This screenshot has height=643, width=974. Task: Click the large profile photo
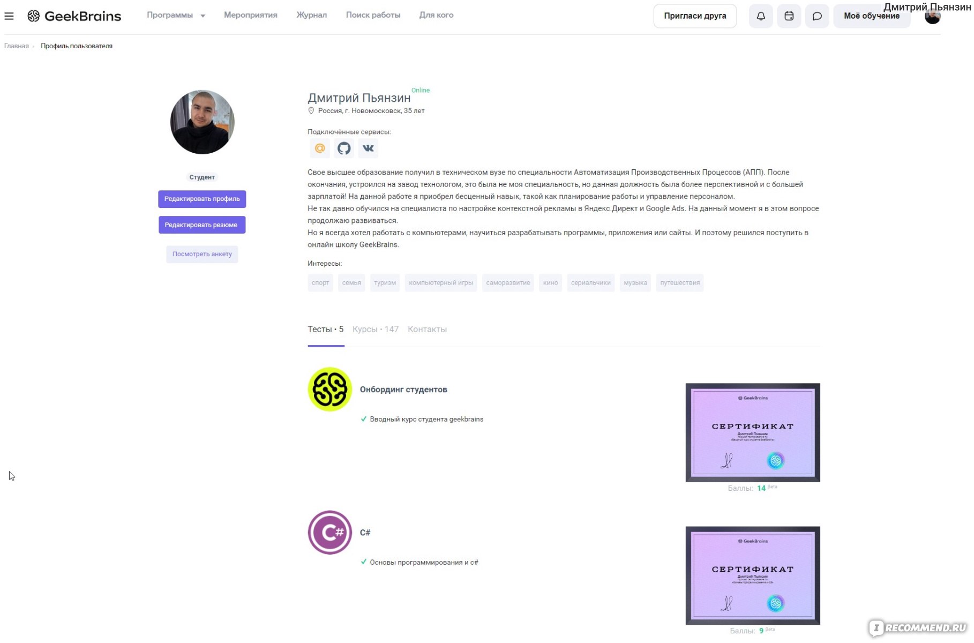coord(203,122)
